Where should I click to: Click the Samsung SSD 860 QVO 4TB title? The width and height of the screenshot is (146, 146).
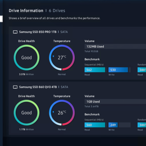(38, 87)
